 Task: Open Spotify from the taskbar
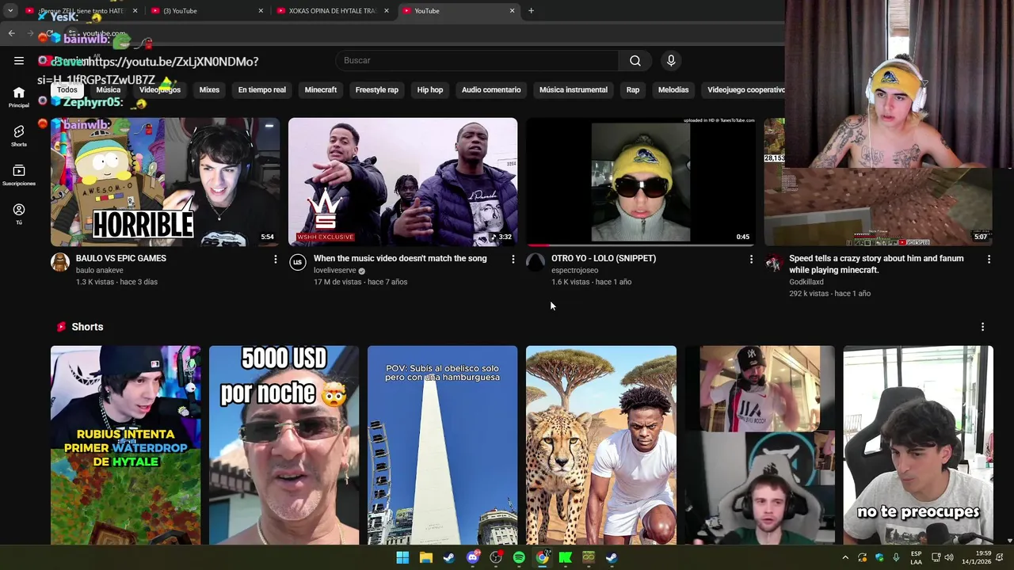(x=519, y=557)
